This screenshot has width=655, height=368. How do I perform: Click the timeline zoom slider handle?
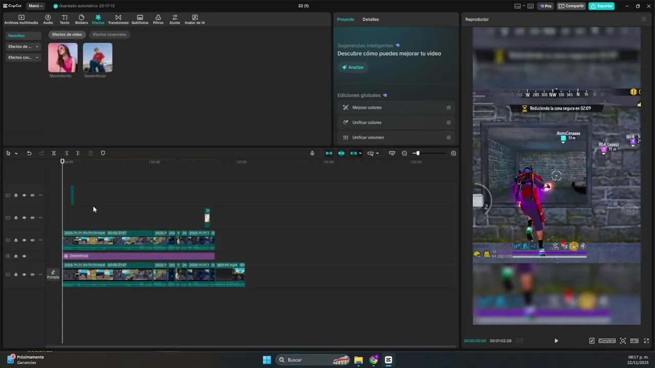point(417,153)
